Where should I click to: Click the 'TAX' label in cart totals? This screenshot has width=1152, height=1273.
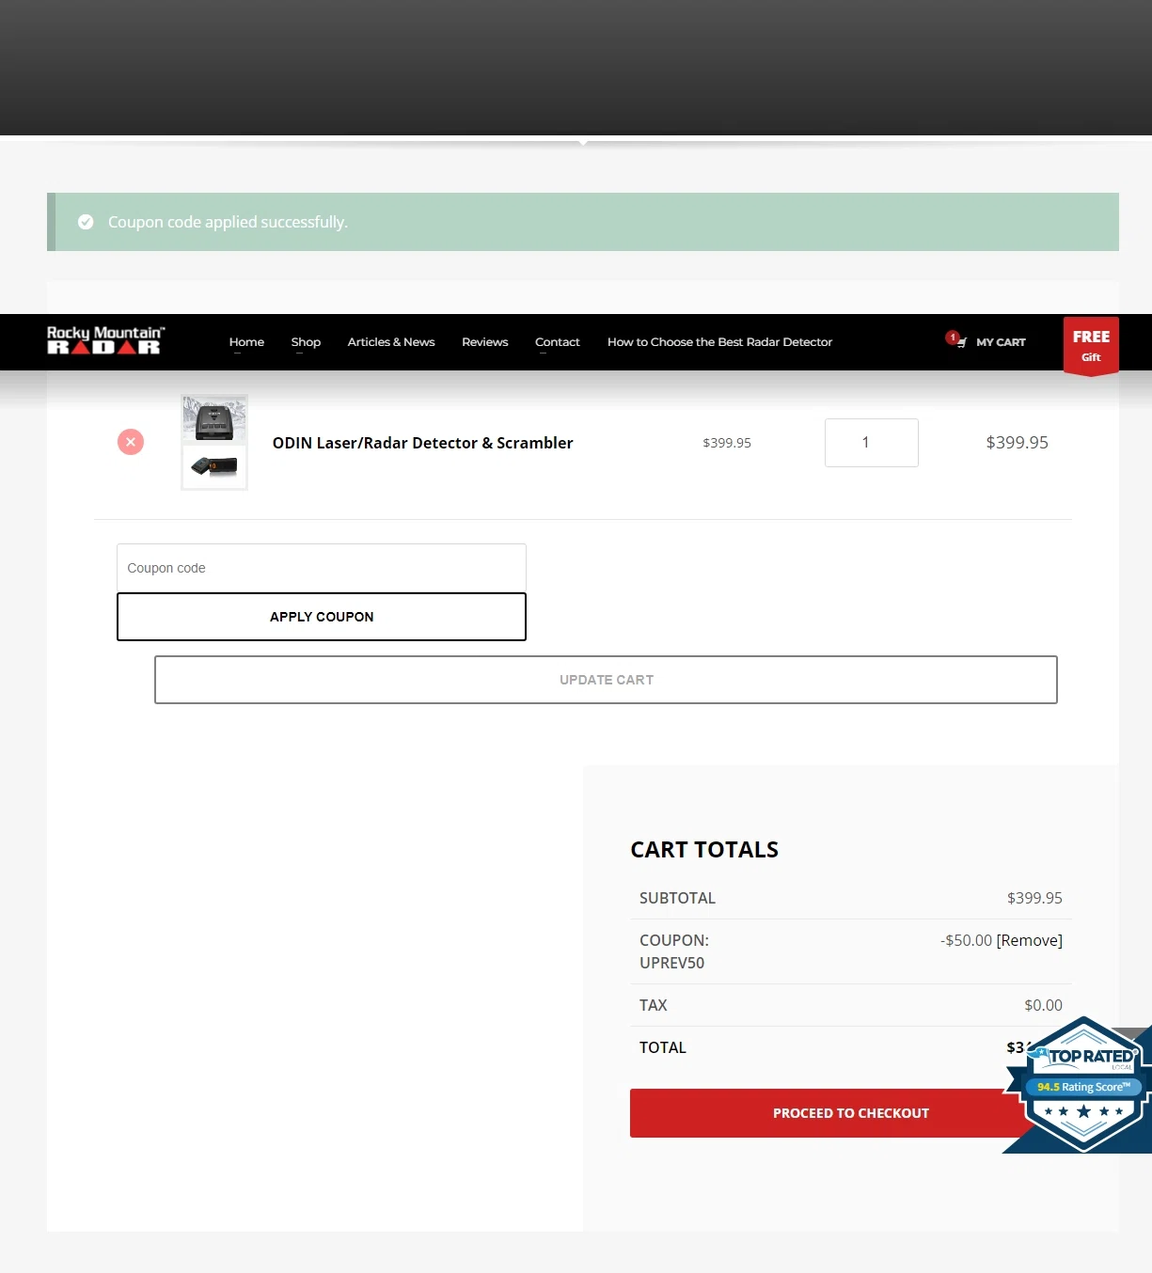tap(653, 1005)
